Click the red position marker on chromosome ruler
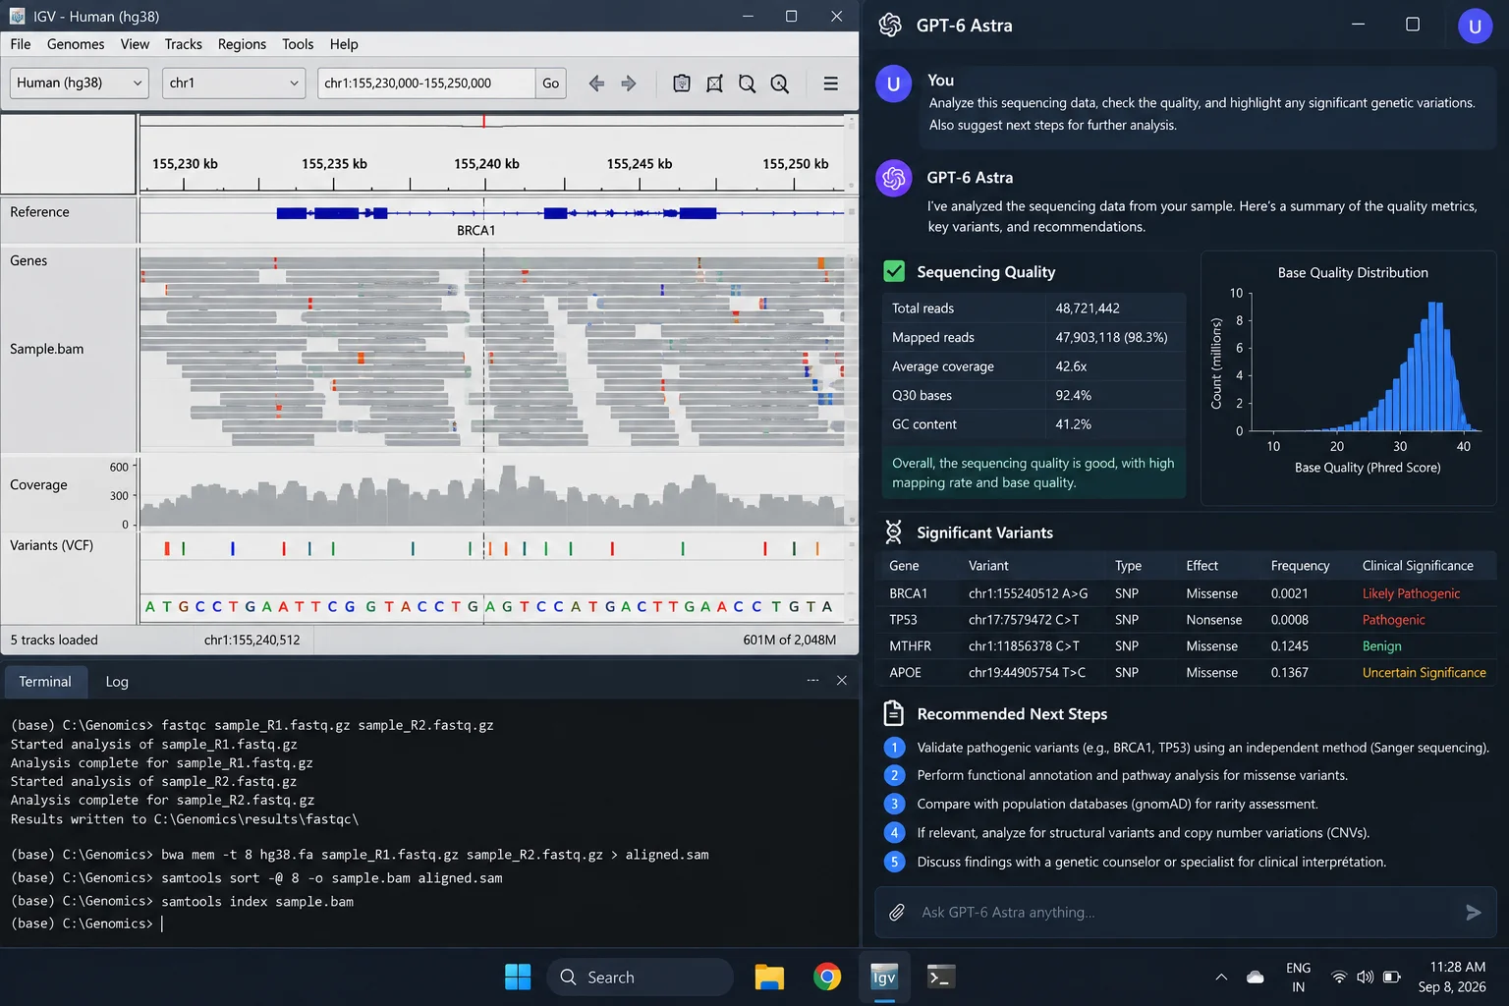This screenshot has width=1509, height=1006. tap(483, 121)
